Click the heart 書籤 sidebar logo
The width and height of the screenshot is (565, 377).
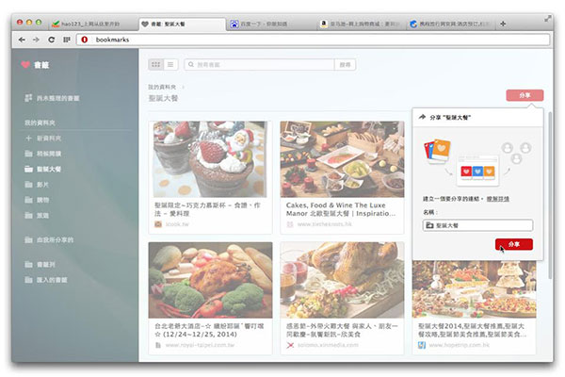click(x=25, y=65)
